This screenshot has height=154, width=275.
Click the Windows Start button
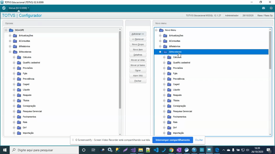click(5, 150)
